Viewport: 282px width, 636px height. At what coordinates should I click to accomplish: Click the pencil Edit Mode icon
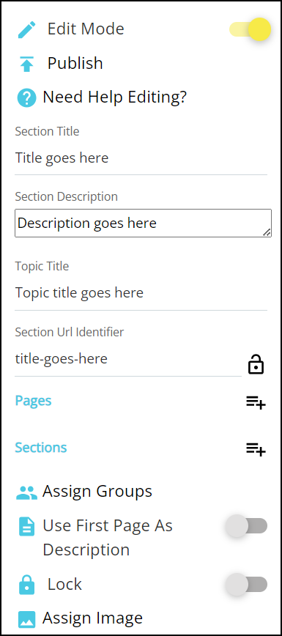(x=27, y=29)
